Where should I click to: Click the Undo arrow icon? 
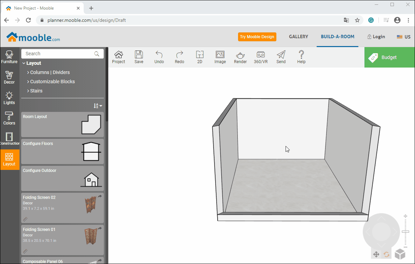pos(159,57)
